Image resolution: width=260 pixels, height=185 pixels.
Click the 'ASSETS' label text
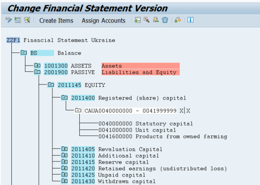click(81, 66)
